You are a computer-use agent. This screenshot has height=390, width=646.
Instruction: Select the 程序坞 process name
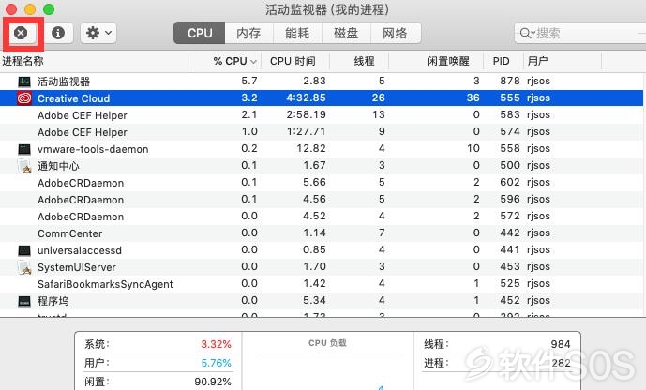53,301
